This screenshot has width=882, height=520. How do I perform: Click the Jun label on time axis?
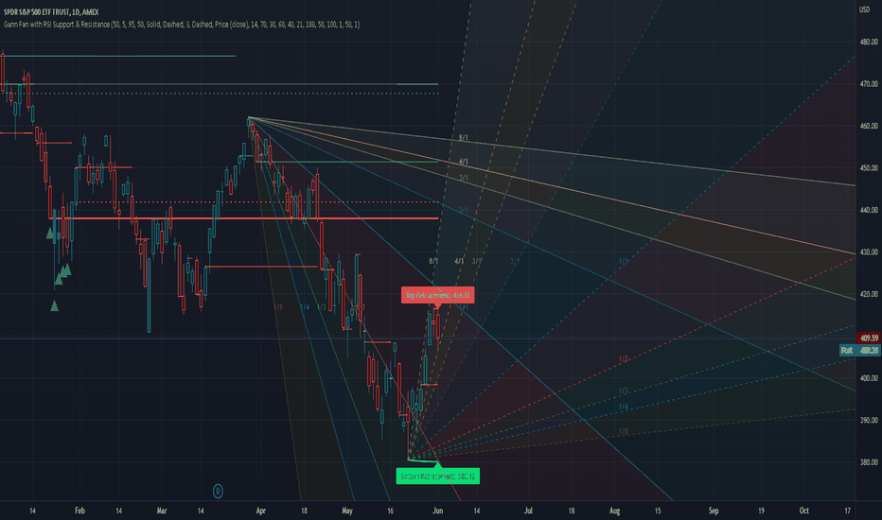click(x=437, y=511)
